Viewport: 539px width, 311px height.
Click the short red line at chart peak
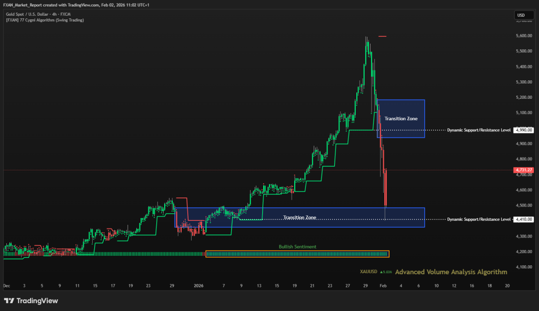(383, 36)
